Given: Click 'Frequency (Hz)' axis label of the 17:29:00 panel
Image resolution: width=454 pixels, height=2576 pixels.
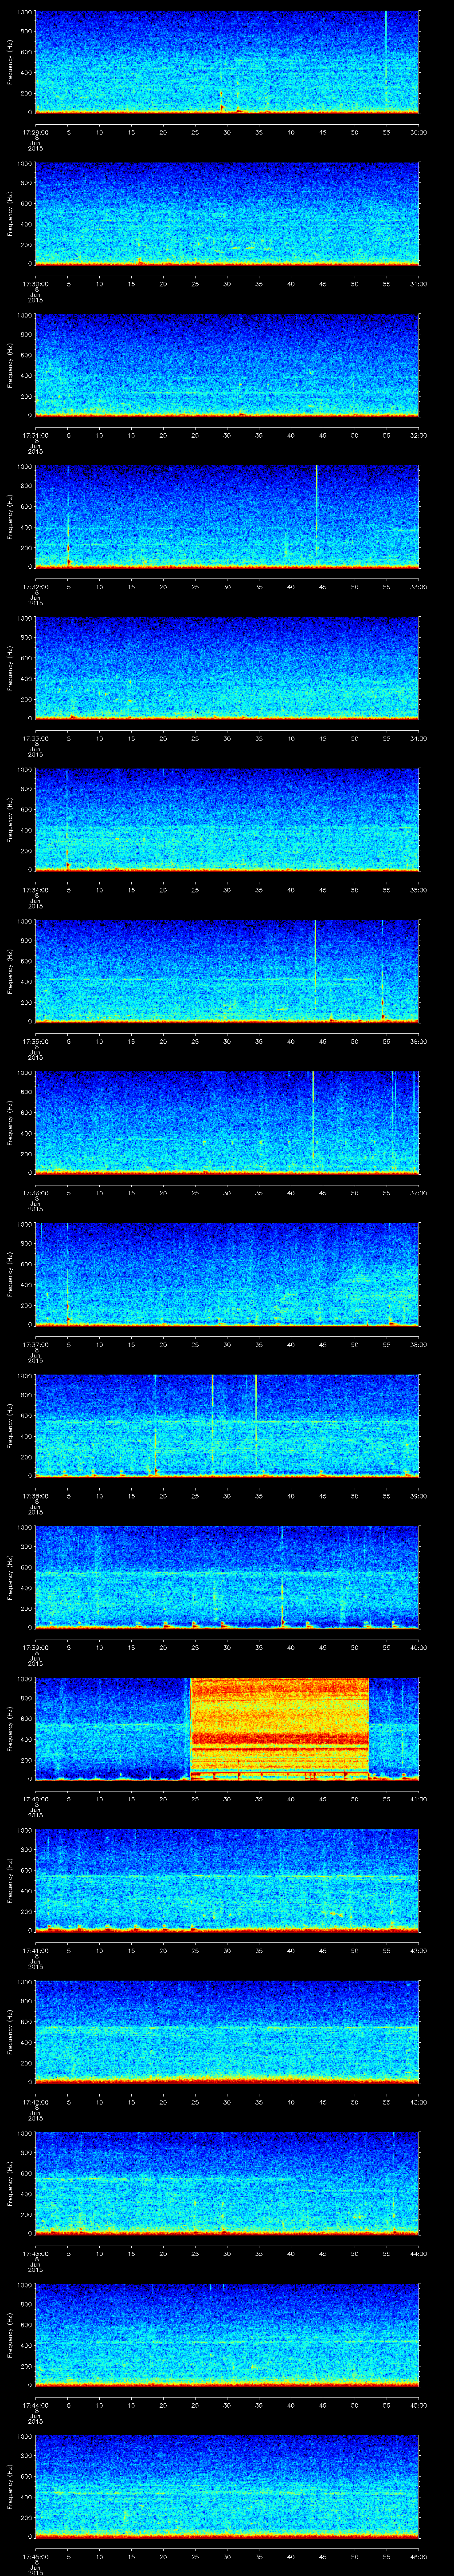Looking at the screenshot, I should tap(10, 62).
